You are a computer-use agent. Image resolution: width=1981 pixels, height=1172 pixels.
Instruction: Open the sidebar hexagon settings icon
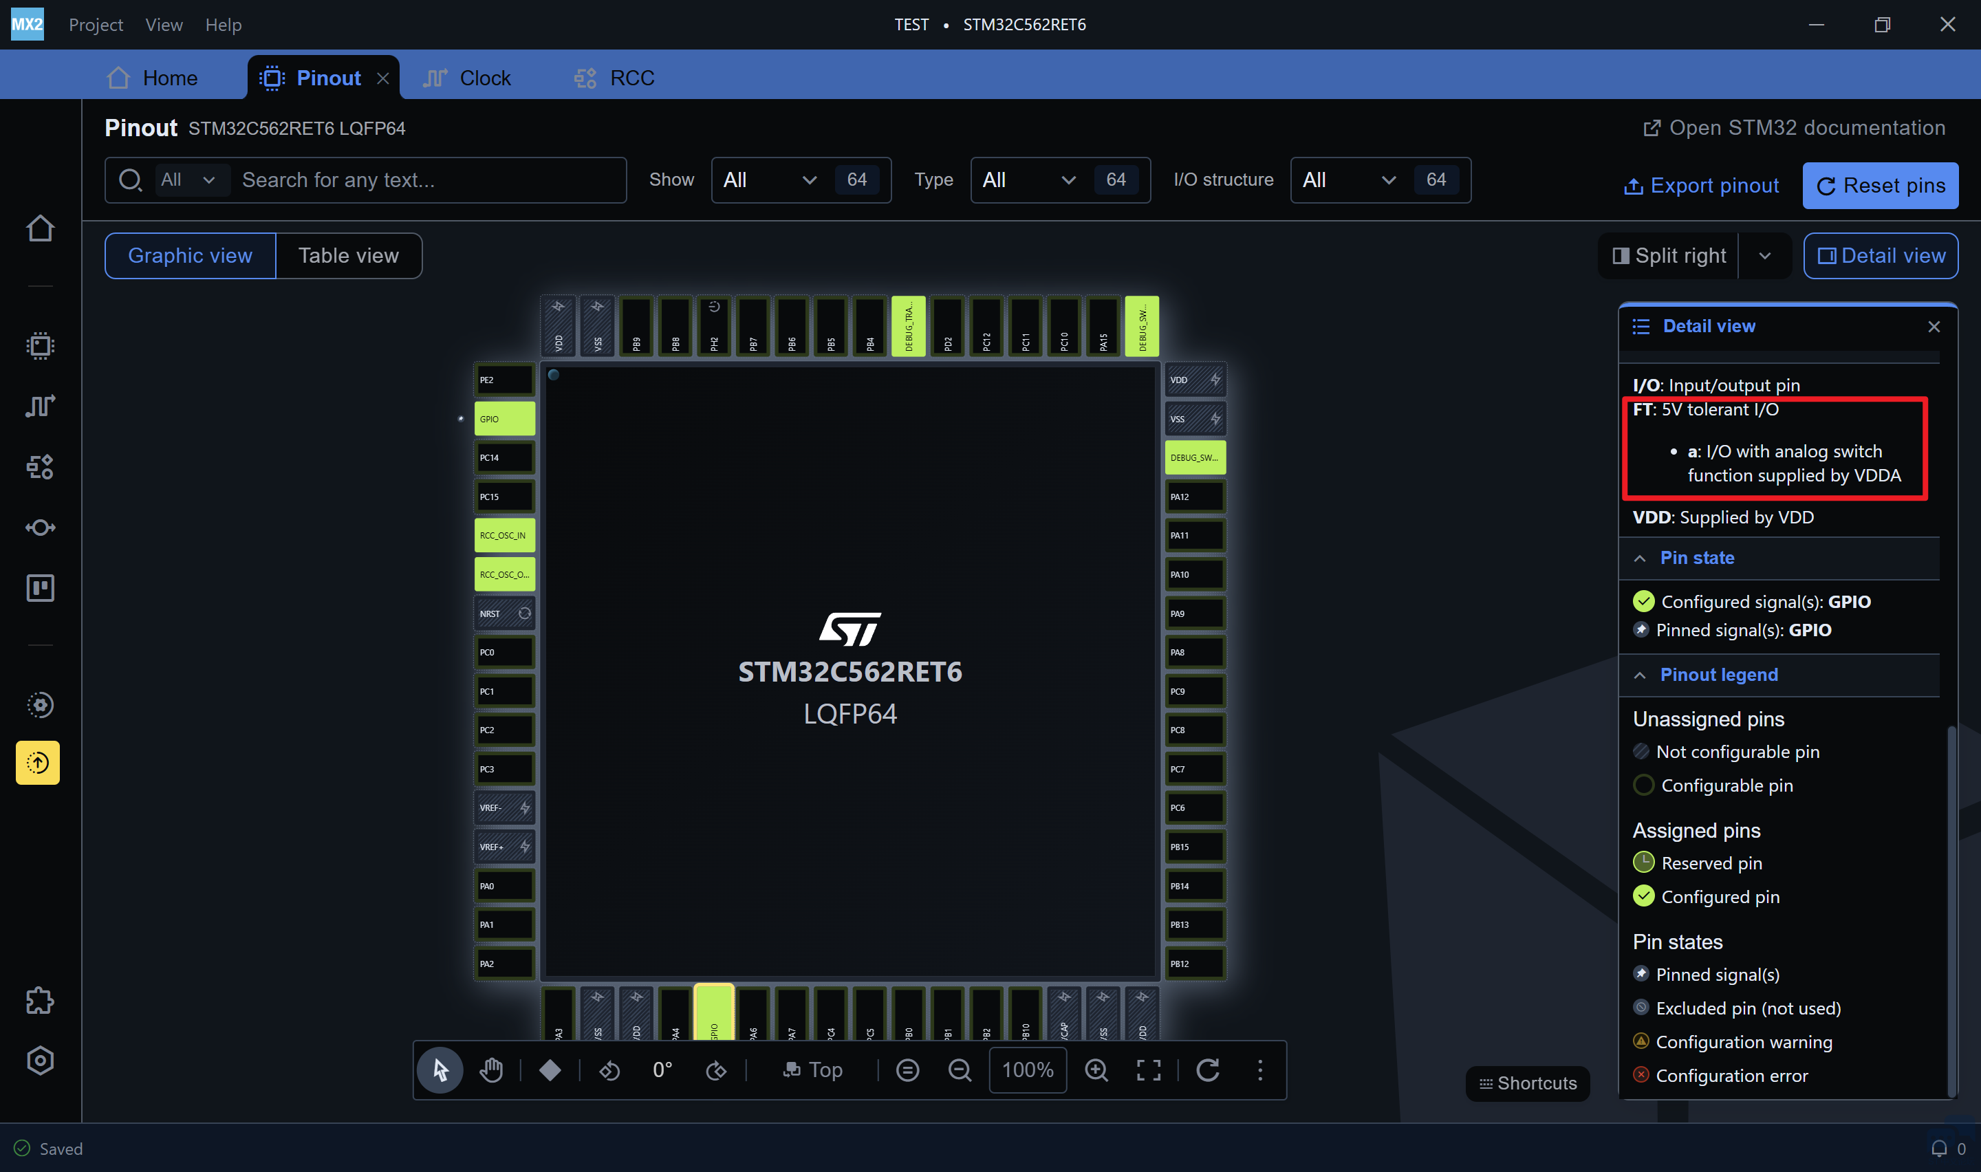pos(39,1061)
